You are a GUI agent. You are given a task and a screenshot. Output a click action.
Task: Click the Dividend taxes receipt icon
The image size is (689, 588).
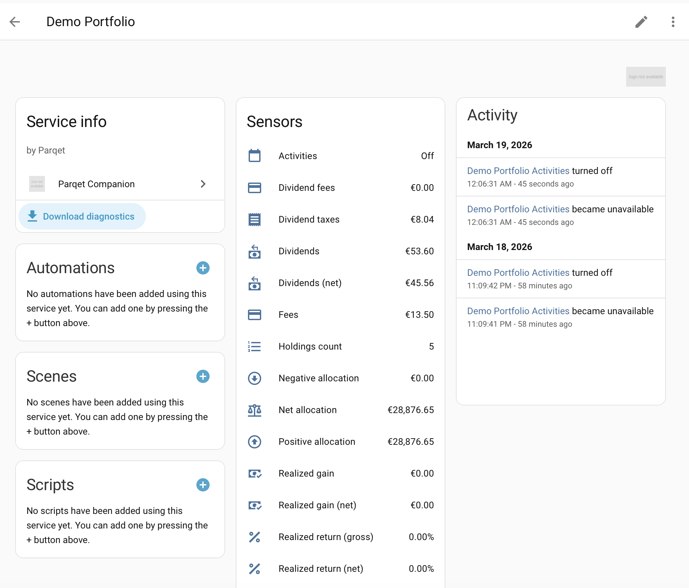click(x=254, y=220)
